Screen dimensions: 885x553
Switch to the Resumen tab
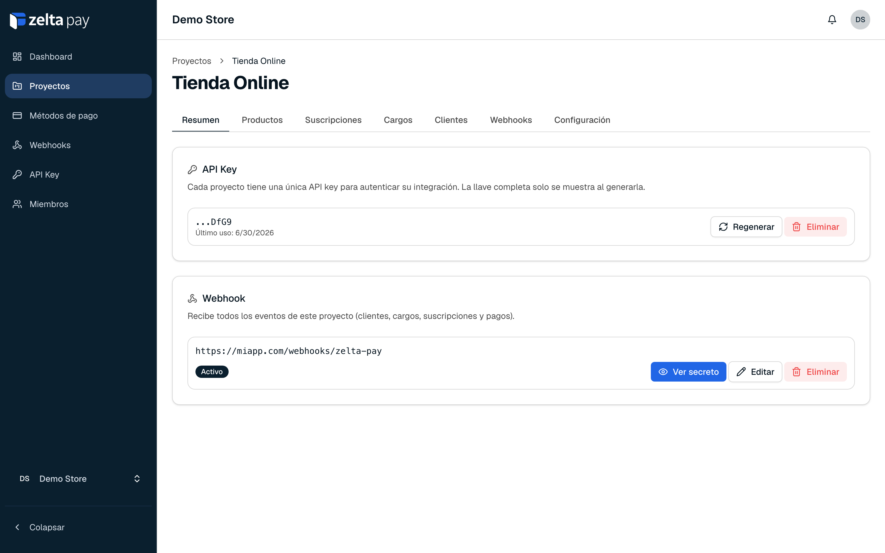[x=200, y=120]
